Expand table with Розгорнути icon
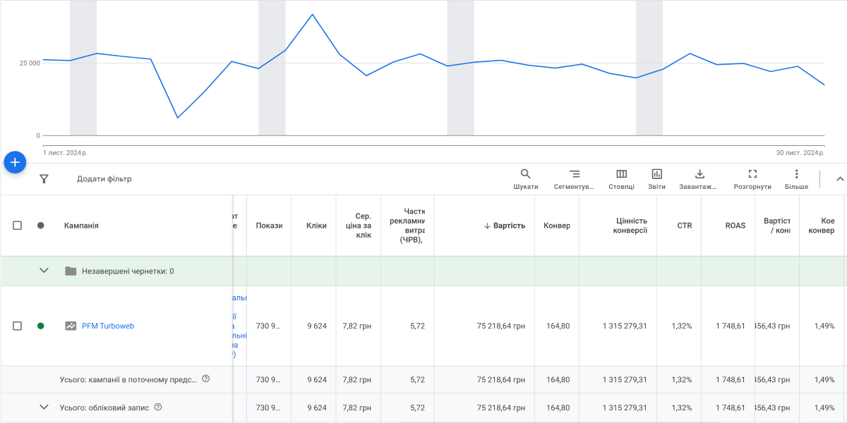847x423 pixels. (752, 174)
